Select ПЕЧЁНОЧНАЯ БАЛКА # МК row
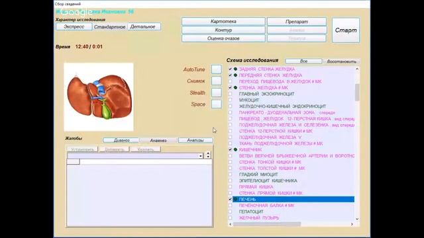The image size is (424, 238). click(x=266, y=206)
